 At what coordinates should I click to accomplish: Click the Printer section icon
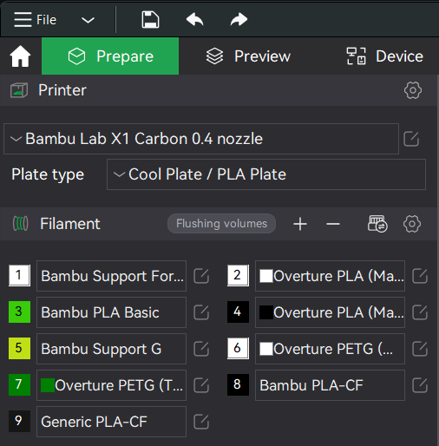pyautogui.click(x=19, y=90)
